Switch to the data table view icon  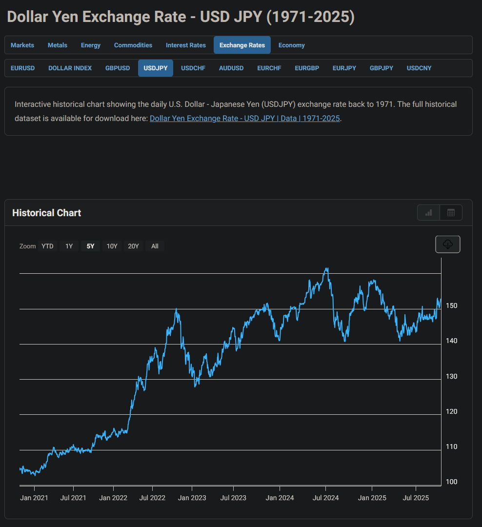click(x=451, y=213)
